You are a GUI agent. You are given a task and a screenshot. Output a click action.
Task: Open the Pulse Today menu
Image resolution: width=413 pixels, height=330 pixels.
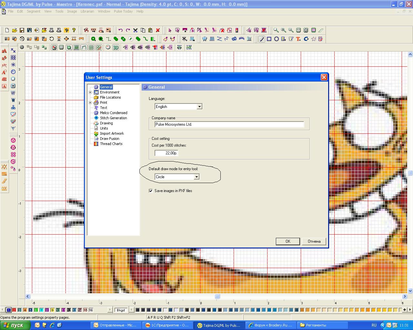123,11
